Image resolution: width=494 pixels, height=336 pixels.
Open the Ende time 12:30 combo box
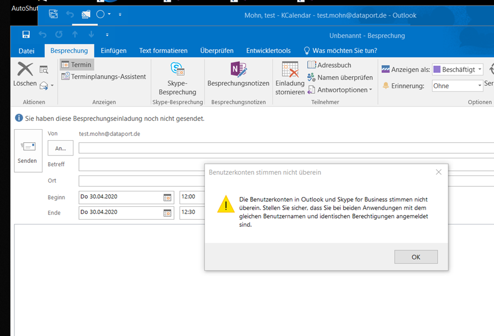(x=192, y=212)
